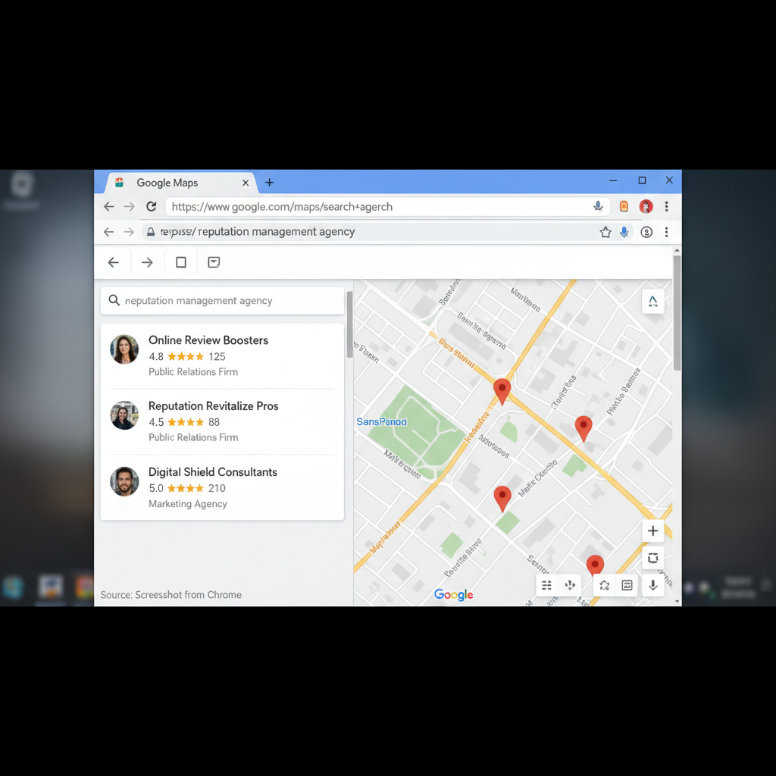The image size is (776, 776).
Task: Open the three-dot menu beside the red avatar
Action: [667, 206]
